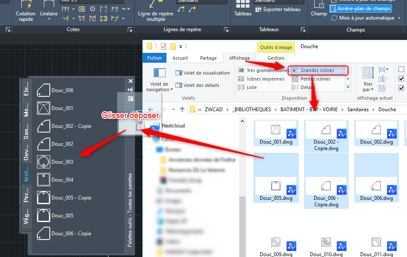Switch to the San... palette tab
Viewport: 407px width, 257px height.
click(x=26, y=131)
